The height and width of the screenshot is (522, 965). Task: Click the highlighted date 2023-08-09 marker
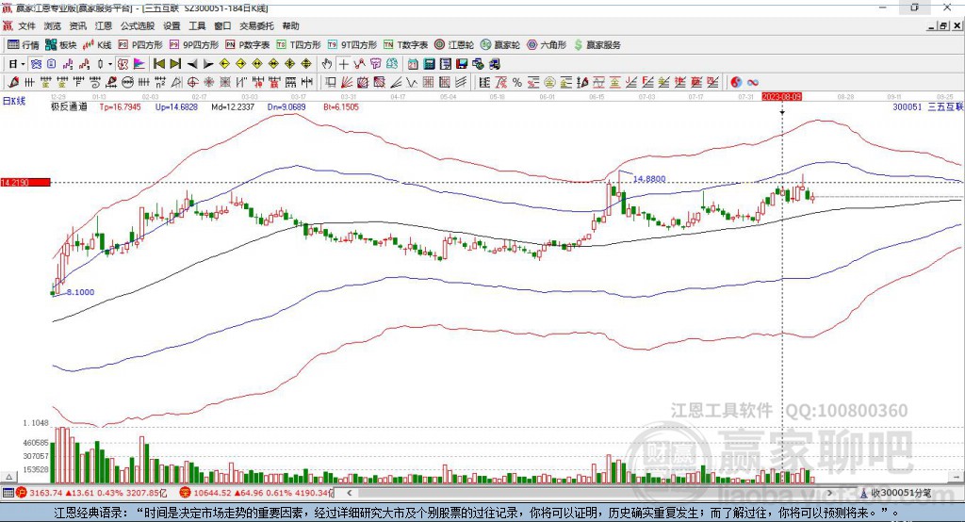click(782, 97)
